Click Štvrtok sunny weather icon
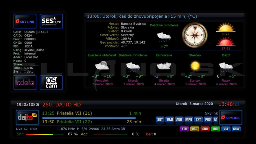Image resolution: width=256 pixels, height=144 pixels. click(x=195, y=66)
